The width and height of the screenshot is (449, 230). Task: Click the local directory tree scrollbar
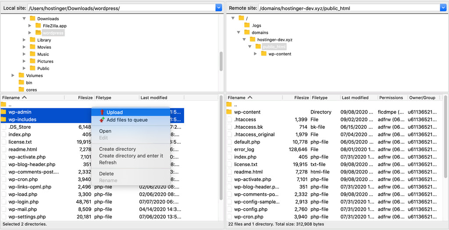coord(221,60)
